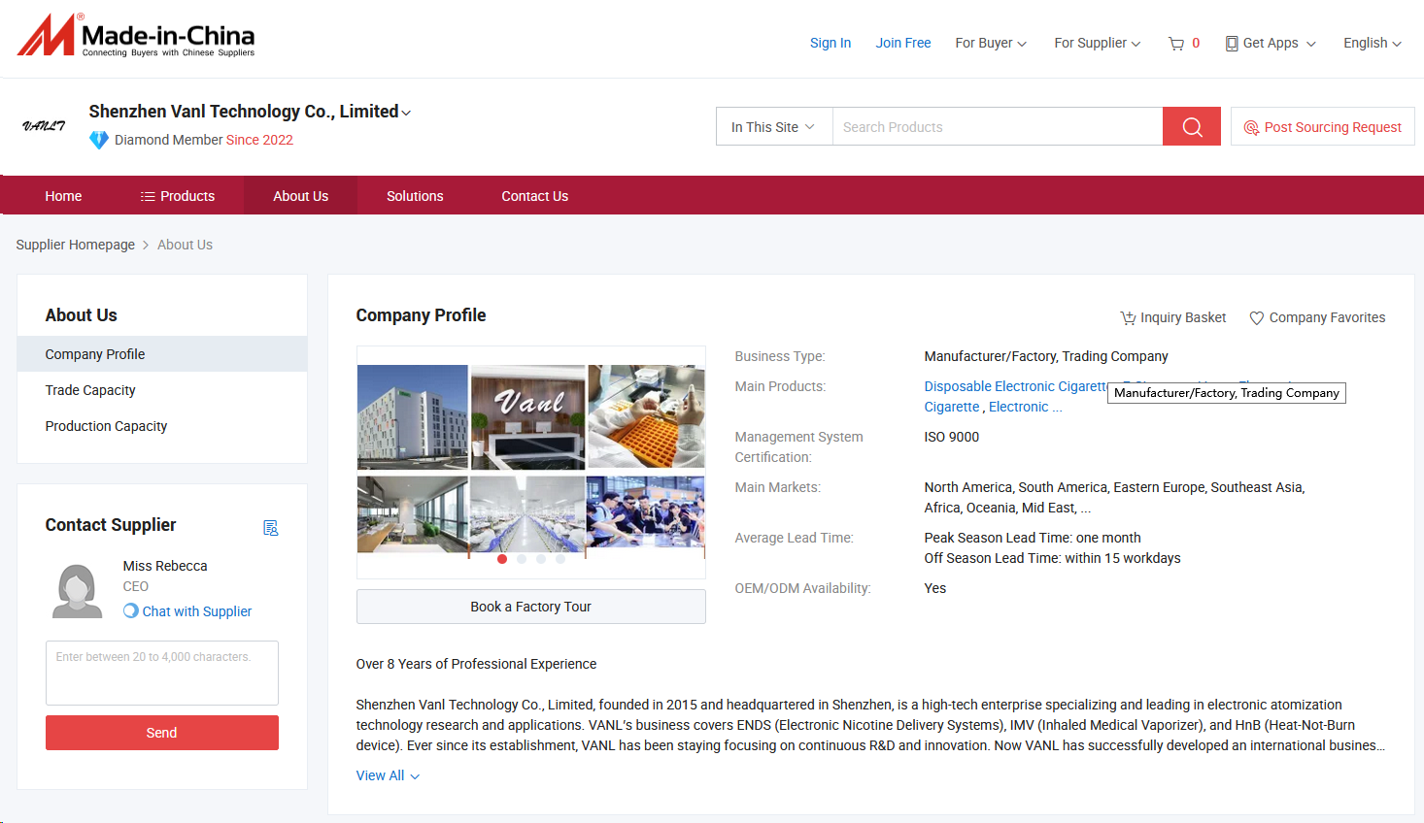This screenshot has width=1424, height=823.
Task: Click the Book a Factory Tour button
Action: [530, 607]
